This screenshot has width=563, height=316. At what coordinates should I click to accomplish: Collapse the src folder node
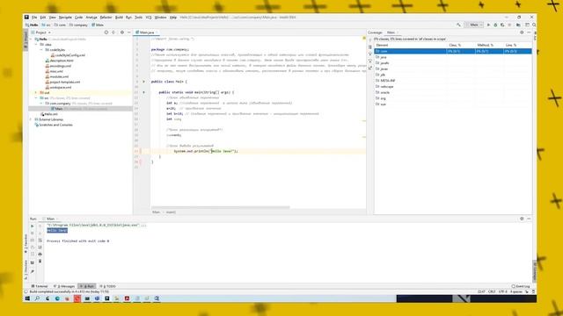36,97
